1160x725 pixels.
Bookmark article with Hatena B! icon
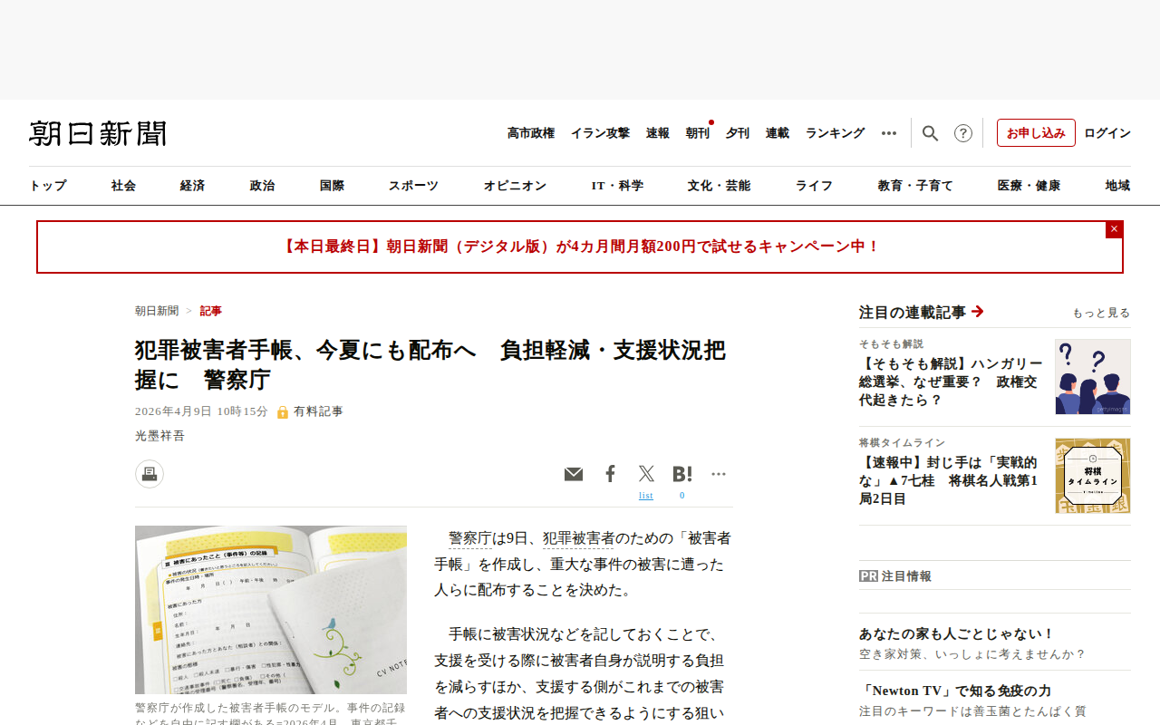(x=682, y=474)
